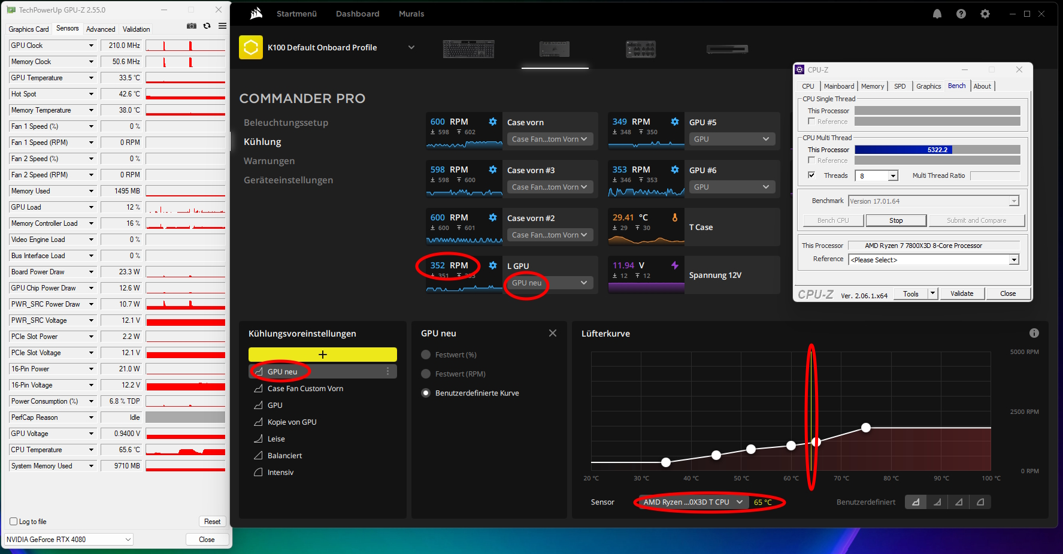Open fan settings gear for Case vorn #3

[493, 169]
